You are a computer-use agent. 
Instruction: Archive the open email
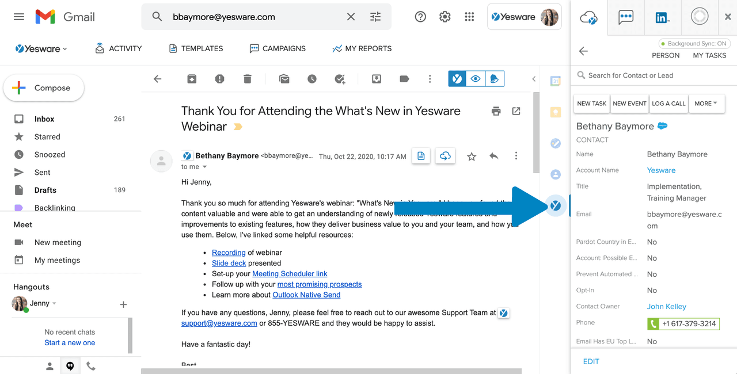pos(192,79)
